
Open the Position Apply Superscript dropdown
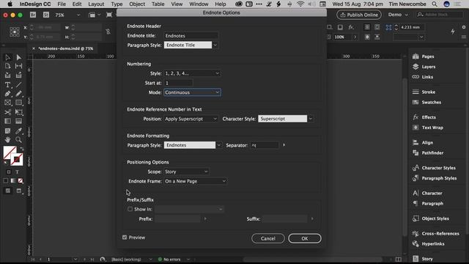(191, 119)
